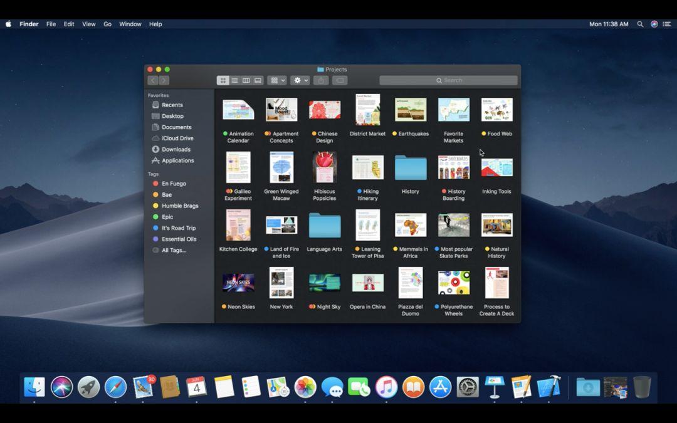Click the Finder search field

[x=448, y=80]
